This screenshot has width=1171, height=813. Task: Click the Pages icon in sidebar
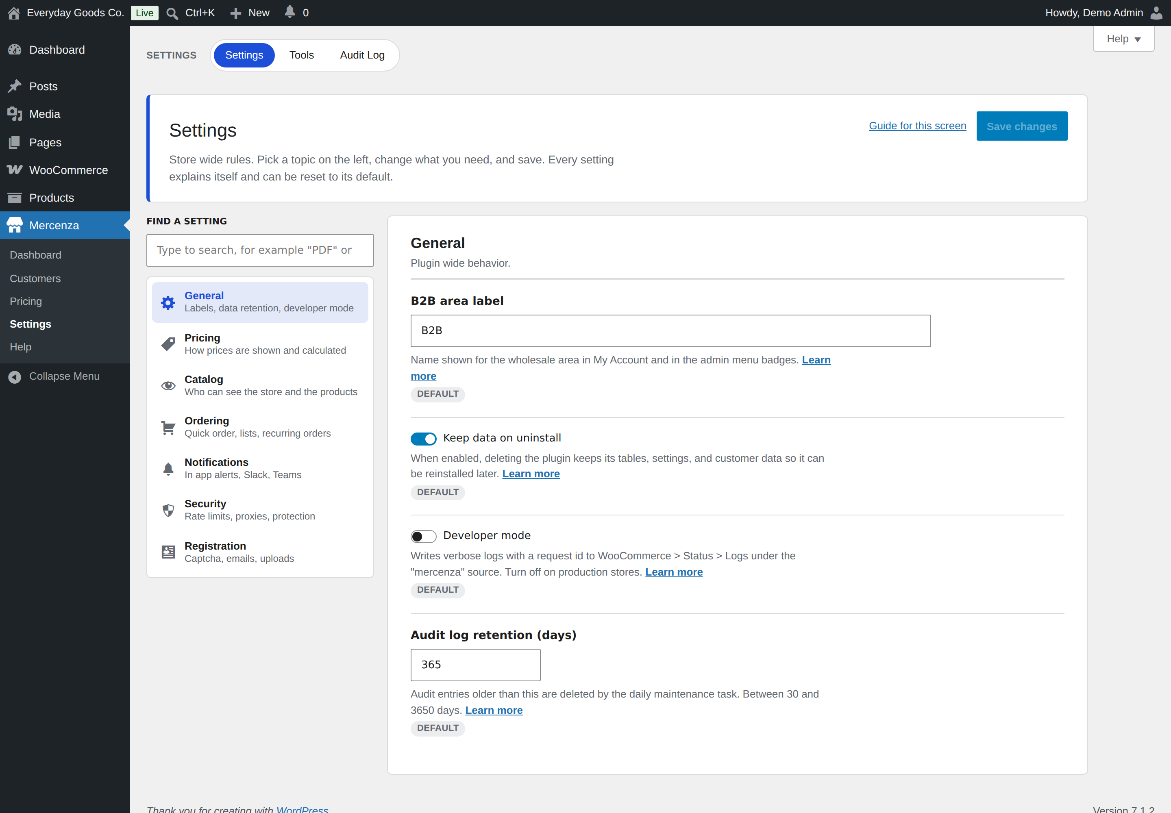tap(15, 142)
